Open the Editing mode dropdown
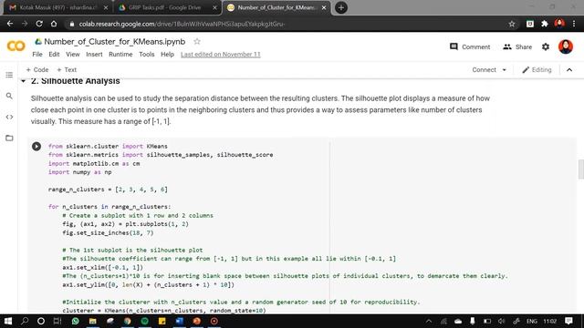 537,70
